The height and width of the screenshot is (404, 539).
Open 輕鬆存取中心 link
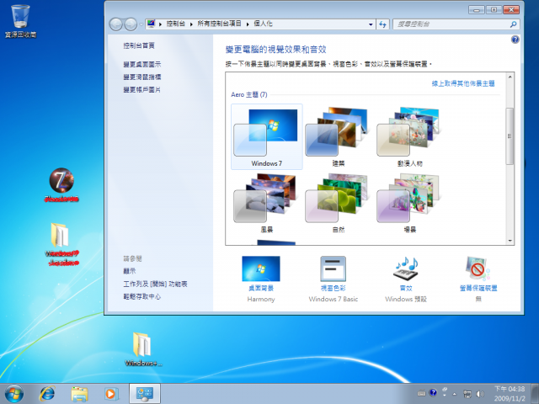point(142,296)
